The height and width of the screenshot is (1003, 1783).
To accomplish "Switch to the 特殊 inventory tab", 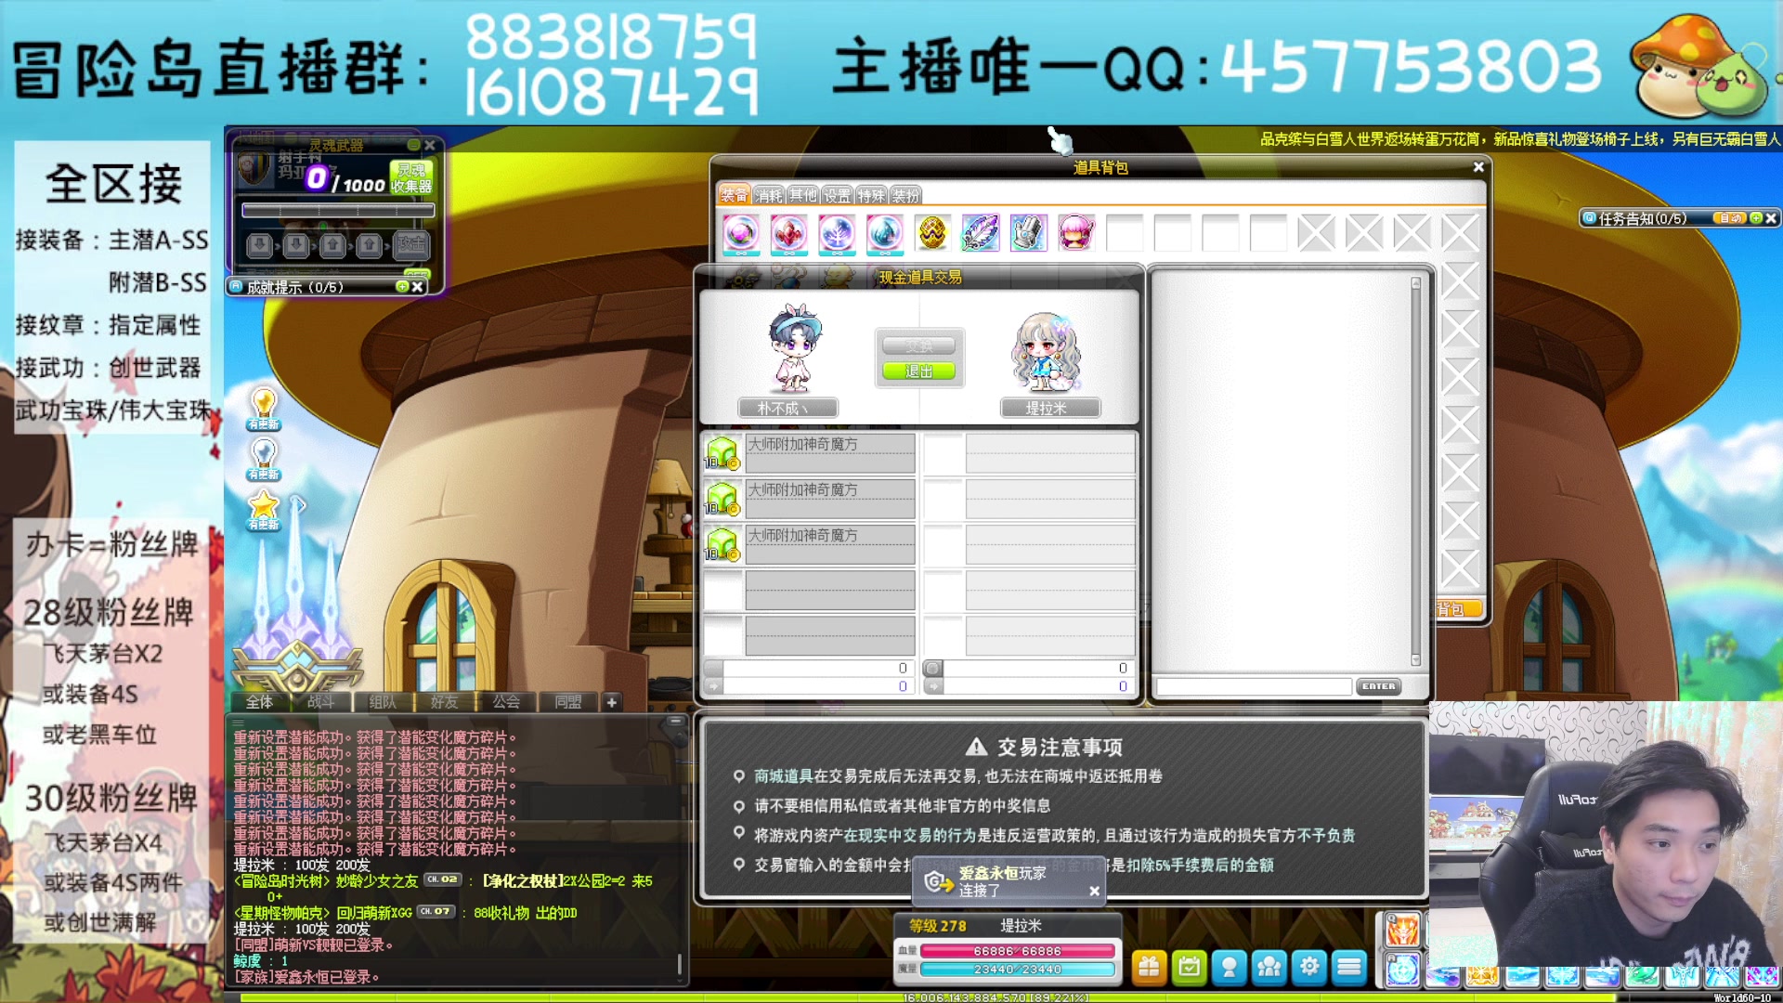I will (871, 195).
